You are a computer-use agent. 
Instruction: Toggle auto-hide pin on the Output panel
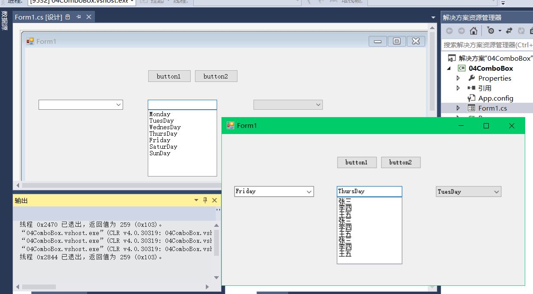tap(205, 200)
